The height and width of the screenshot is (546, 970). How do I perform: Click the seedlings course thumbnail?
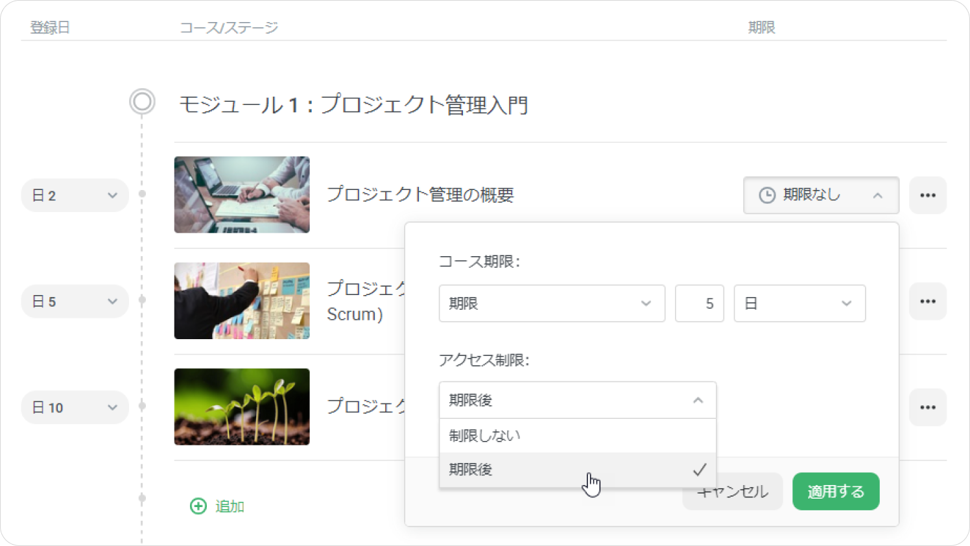(x=242, y=407)
